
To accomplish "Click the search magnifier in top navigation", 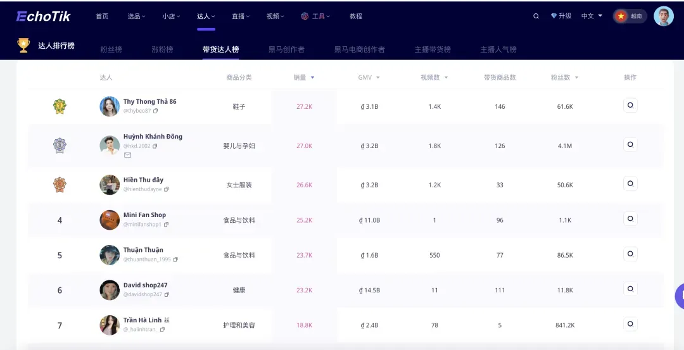I will click(536, 16).
